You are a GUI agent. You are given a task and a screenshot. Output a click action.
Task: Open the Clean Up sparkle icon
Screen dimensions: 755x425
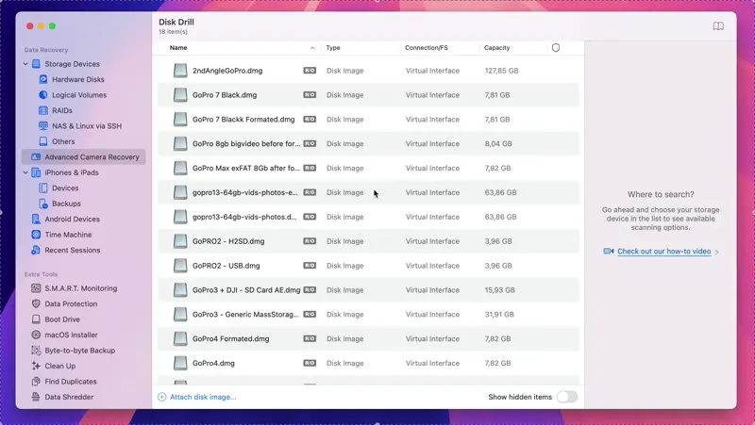36,366
